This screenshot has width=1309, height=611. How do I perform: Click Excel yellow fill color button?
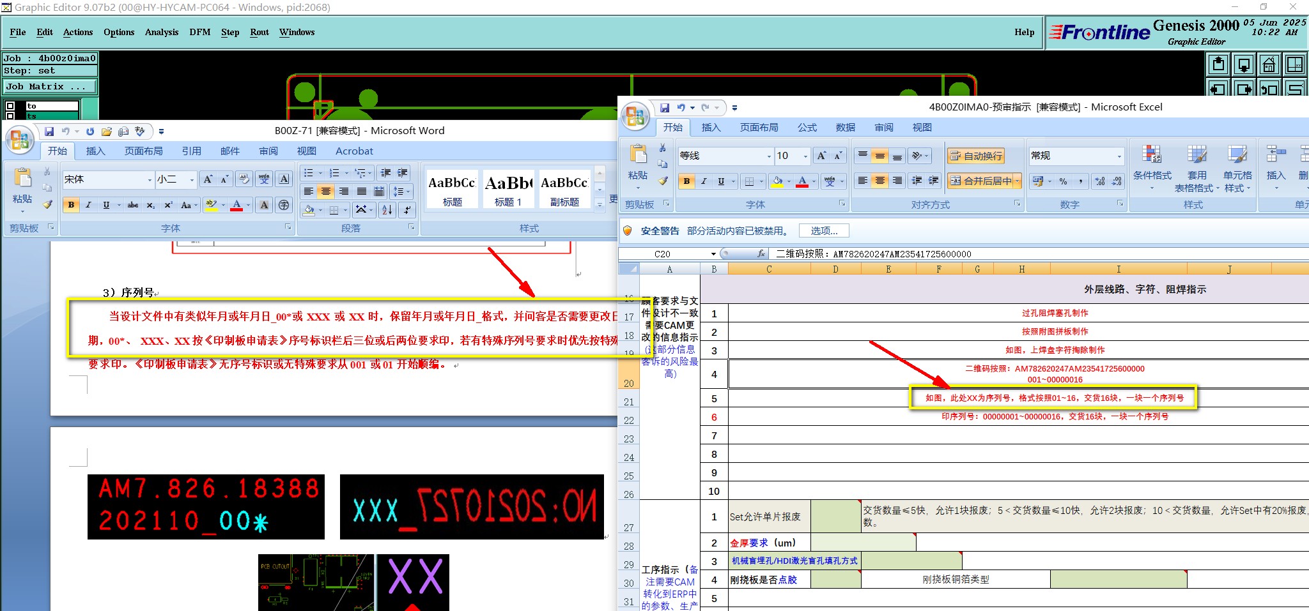click(777, 181)
